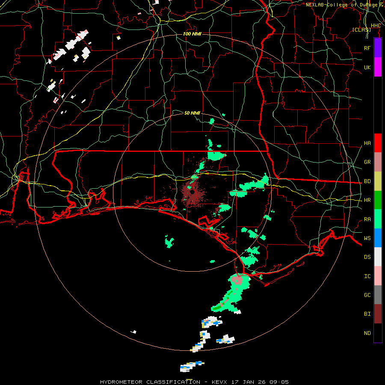Screen dimensions: 385x385
Task: Click the IC pink legend swatch
Action: click(x=378, y=276)
